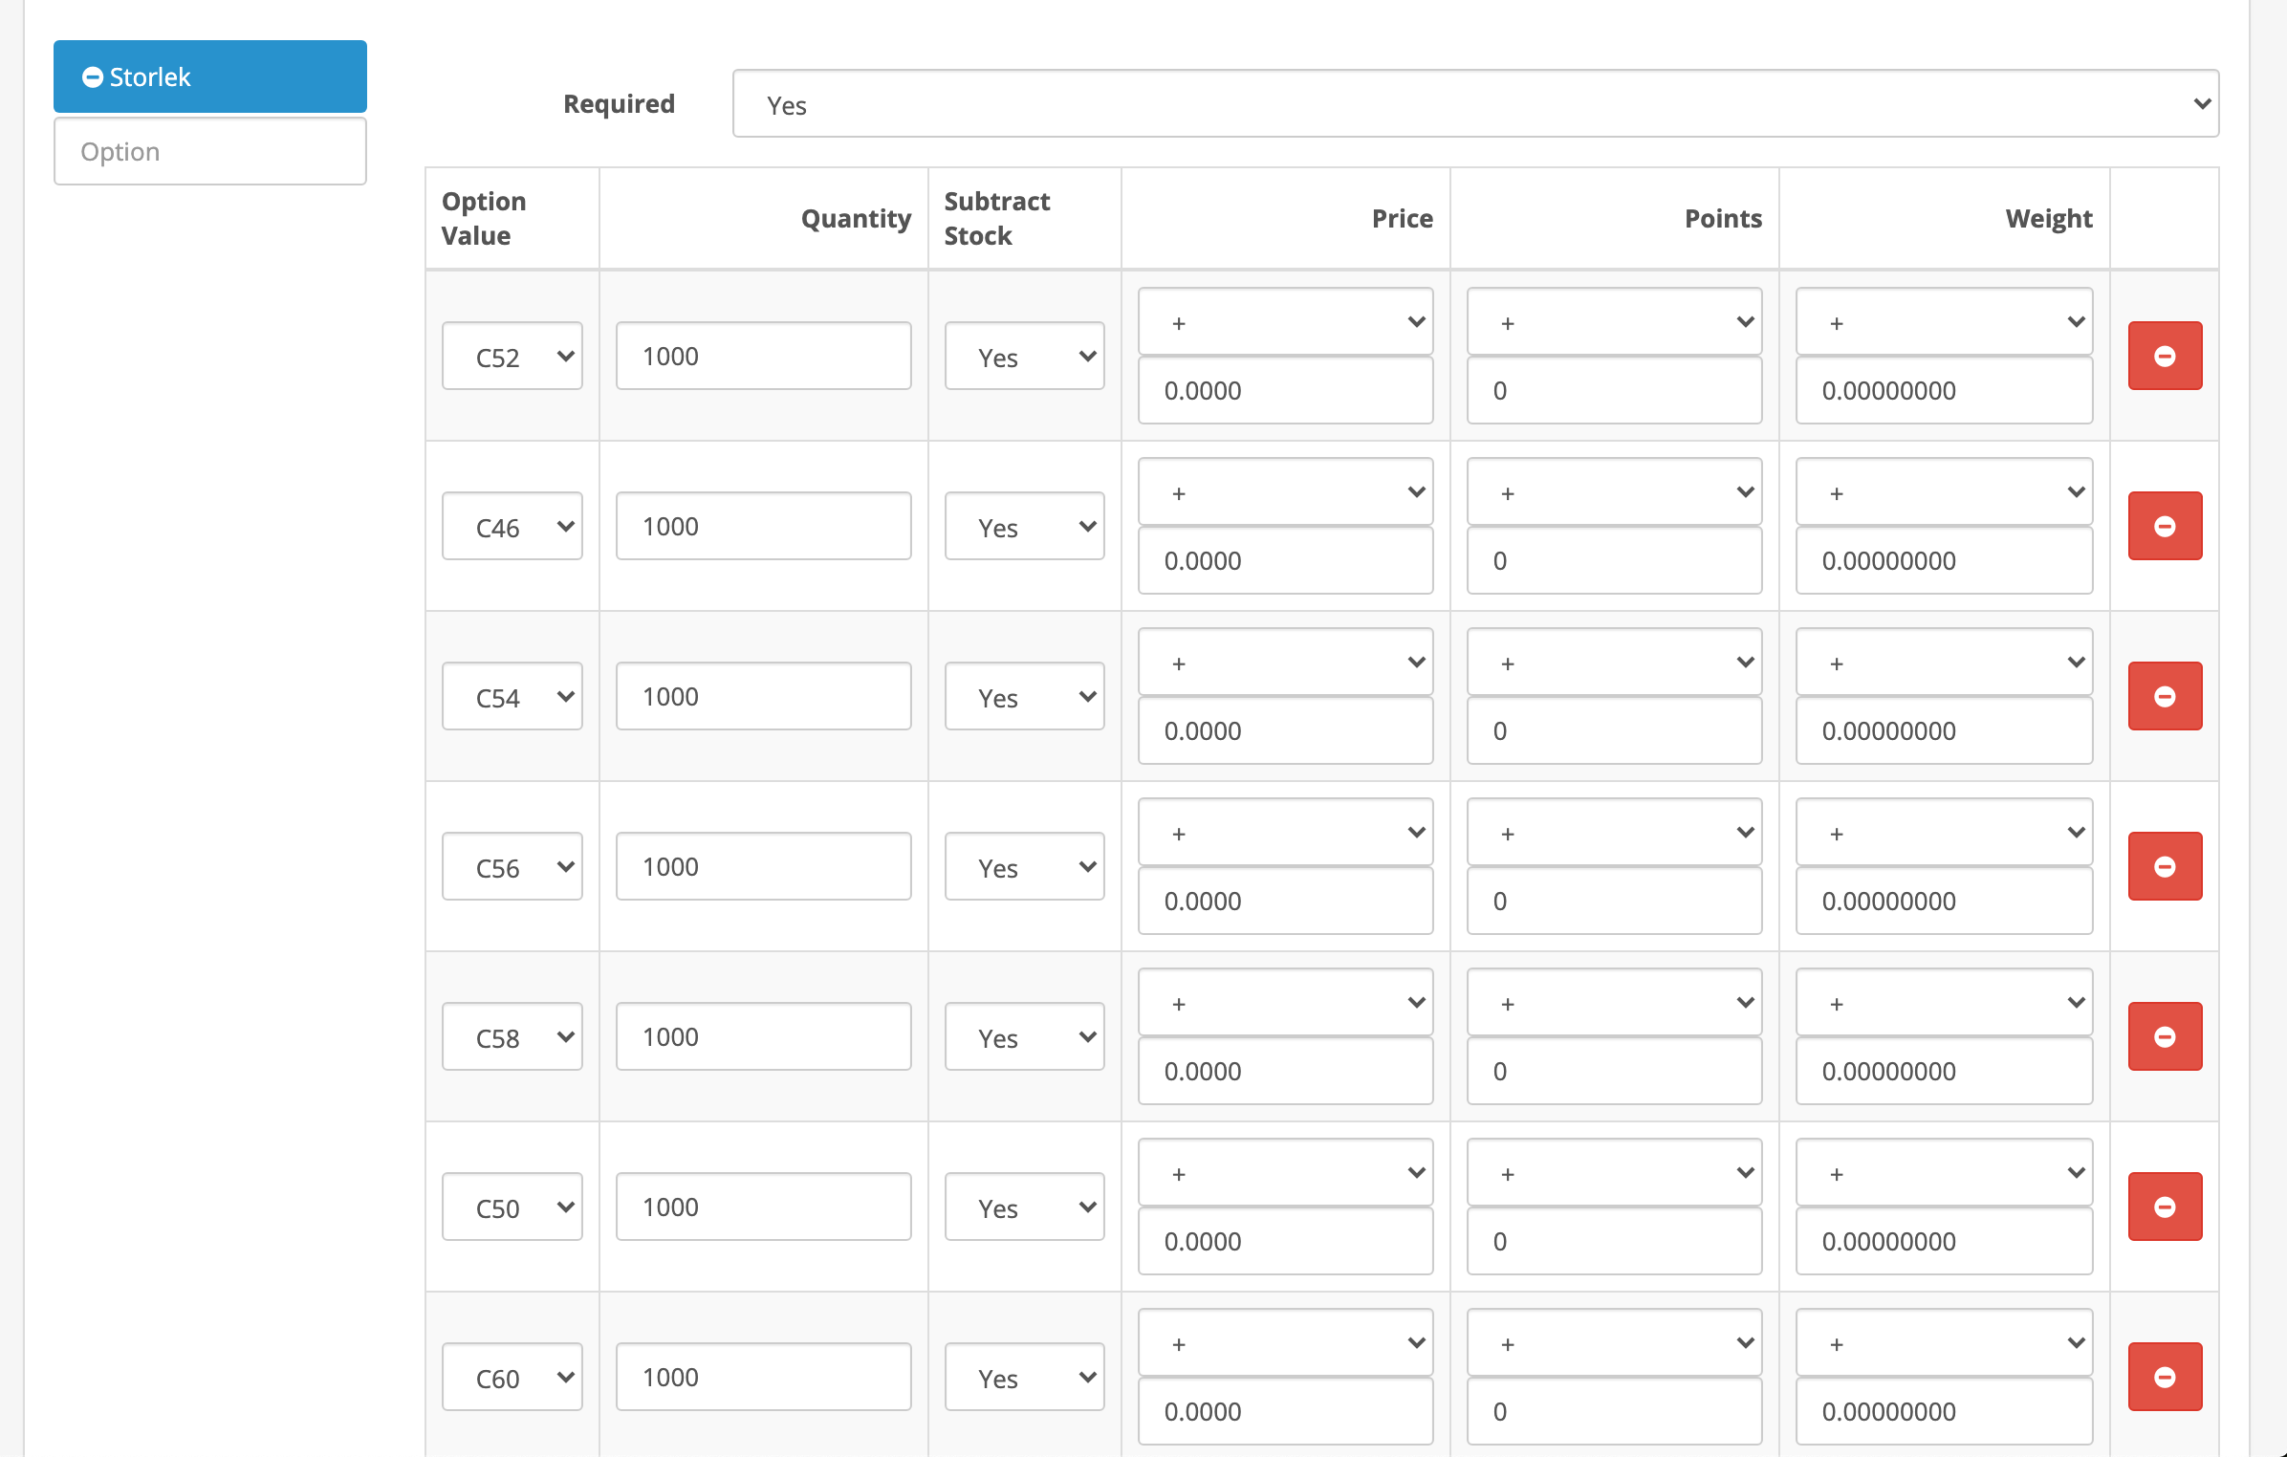Click the quantity field in C50 row

(x=764, y=1207)
